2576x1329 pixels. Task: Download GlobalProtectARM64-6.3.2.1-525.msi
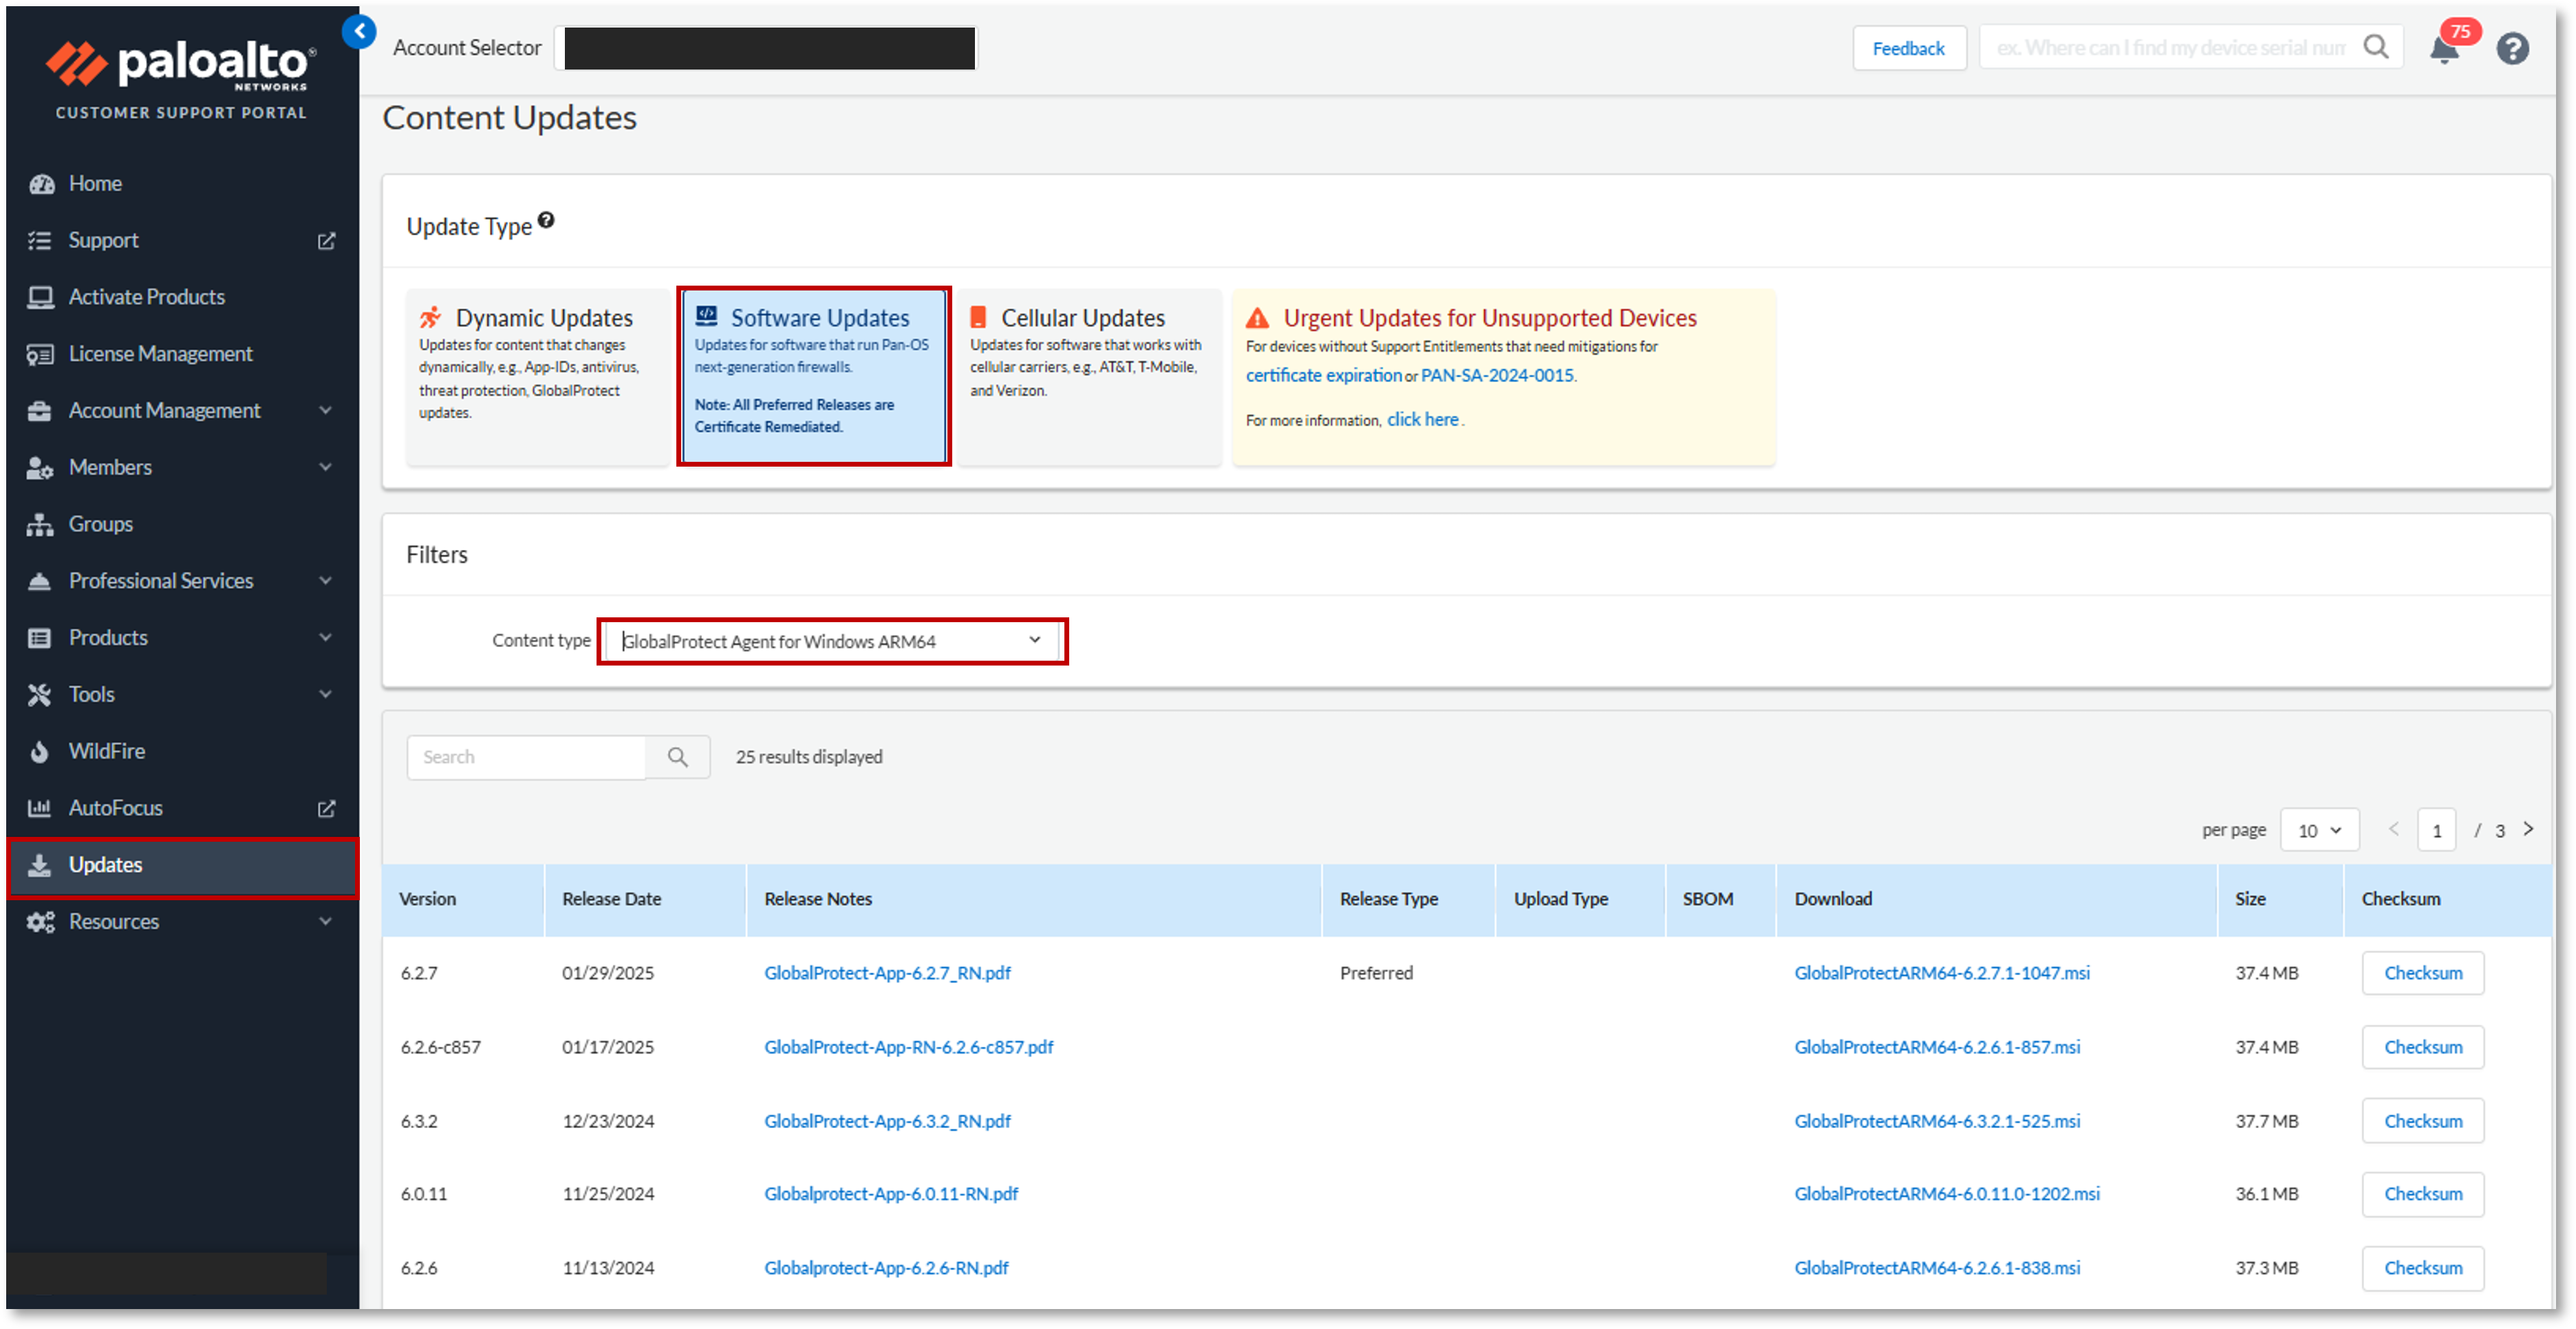[x=1937, y=1122]
